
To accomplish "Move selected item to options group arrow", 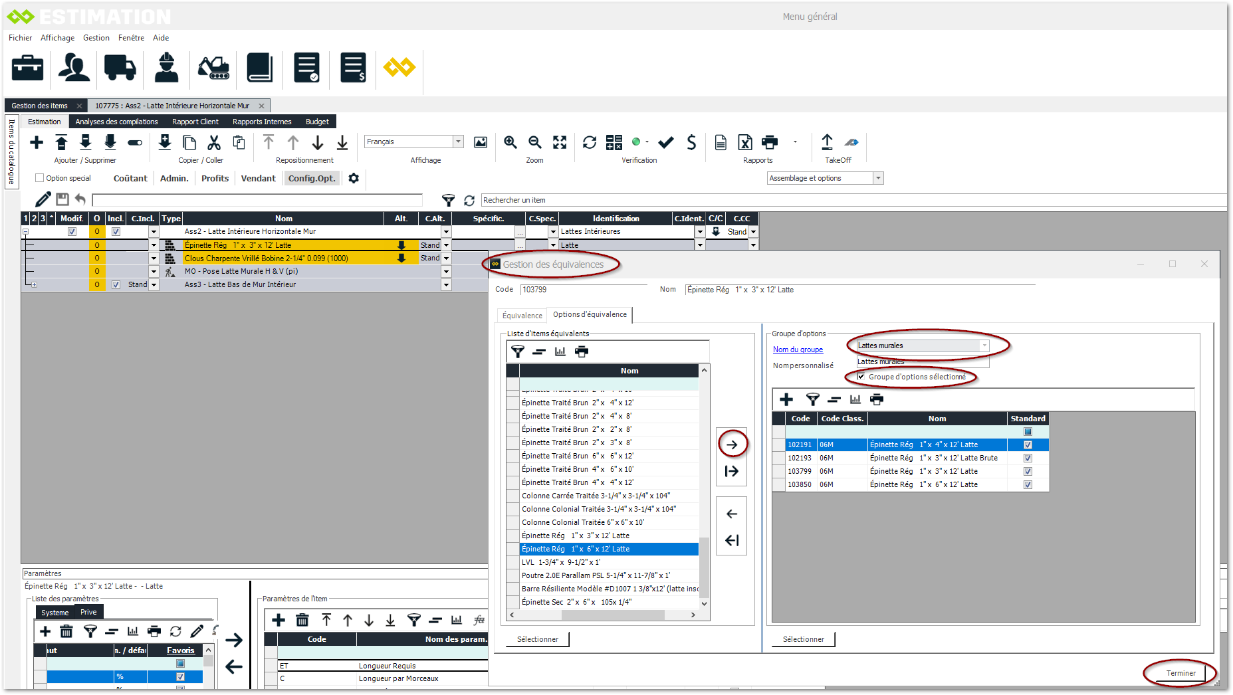I will pos(732,445).
